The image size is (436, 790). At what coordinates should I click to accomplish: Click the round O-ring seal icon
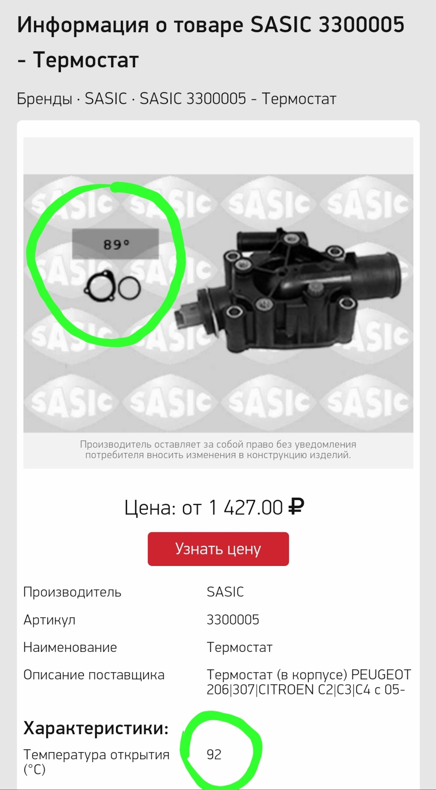pos(129,288)
